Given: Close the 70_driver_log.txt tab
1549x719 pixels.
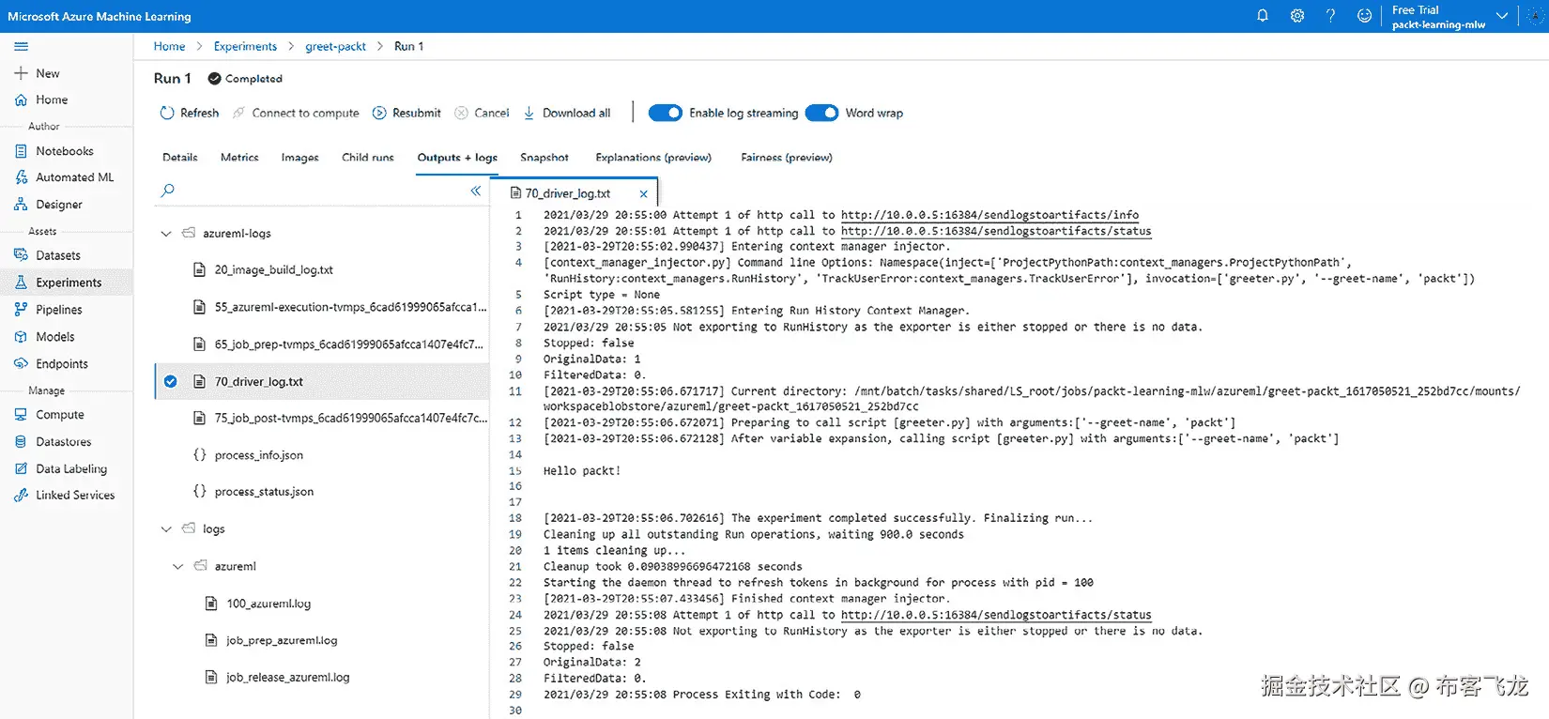Looking at the screenshot, I should click(643, 193).
